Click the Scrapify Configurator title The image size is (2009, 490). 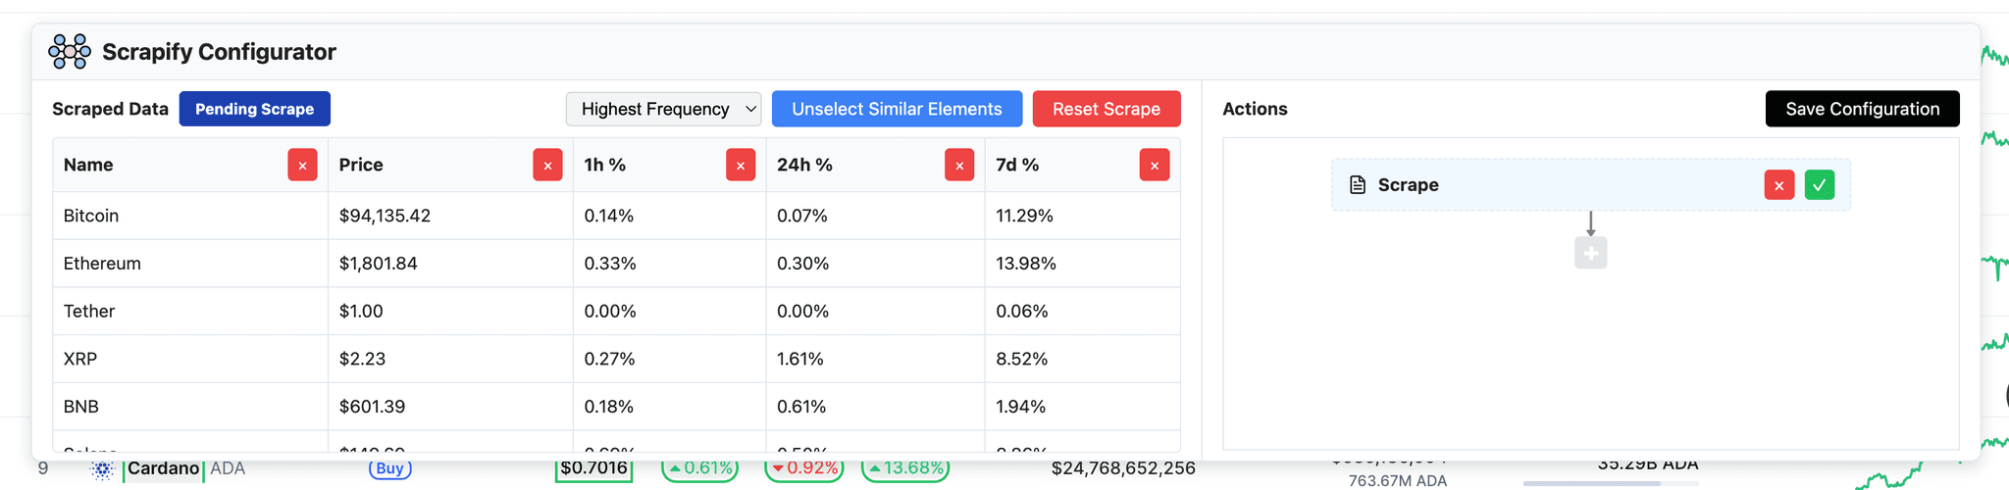click(219, 52)
